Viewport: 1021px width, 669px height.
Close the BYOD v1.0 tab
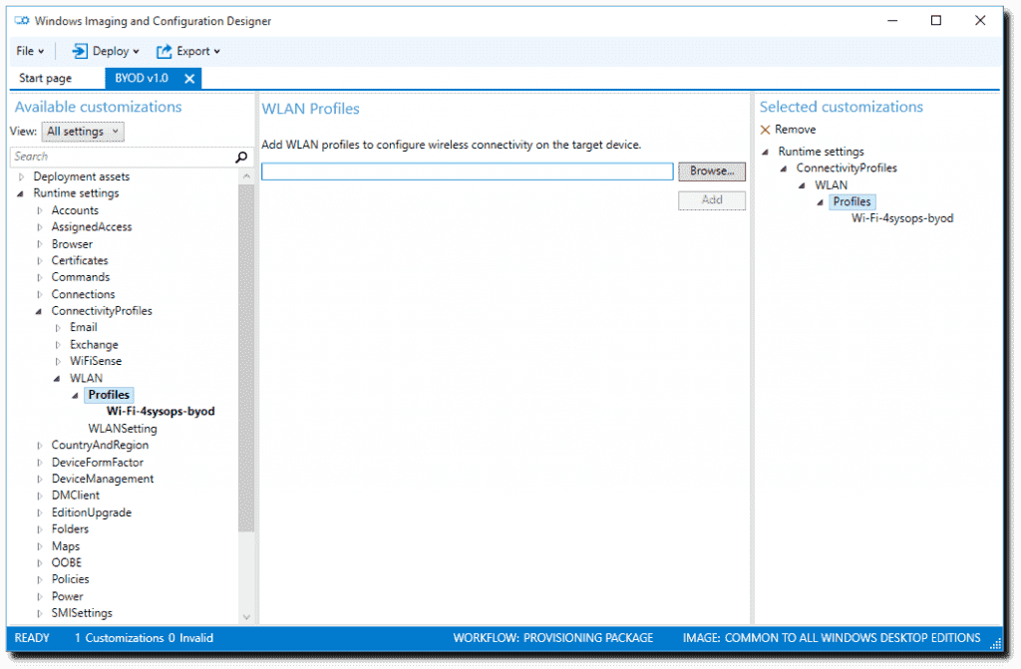click(189, 78)
